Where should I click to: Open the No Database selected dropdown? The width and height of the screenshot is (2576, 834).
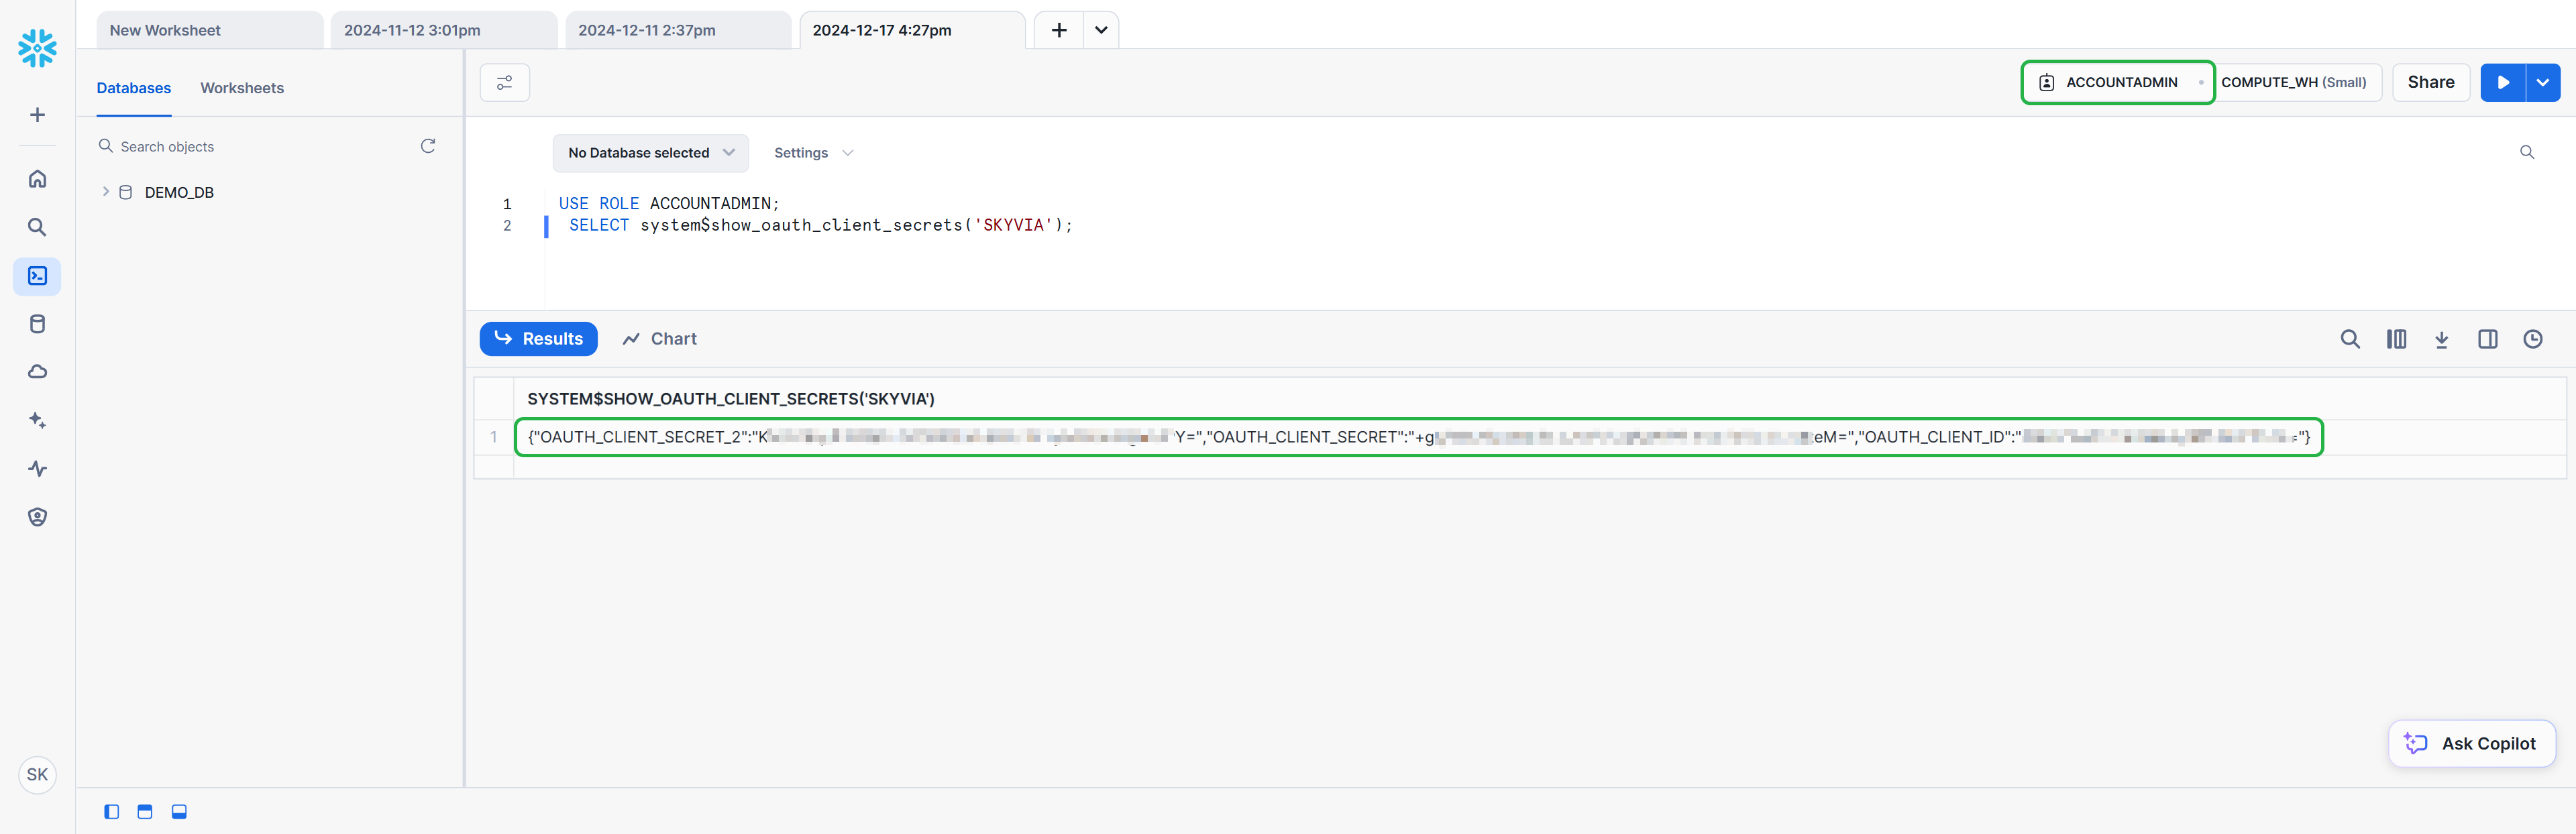pyautogui.click(x=651, y=153)
